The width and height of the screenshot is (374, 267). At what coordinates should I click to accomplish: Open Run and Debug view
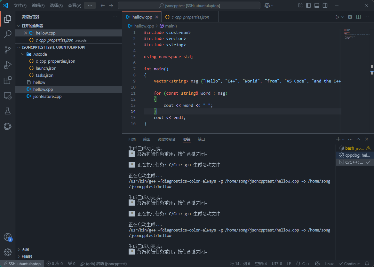[x=8, y=65]
